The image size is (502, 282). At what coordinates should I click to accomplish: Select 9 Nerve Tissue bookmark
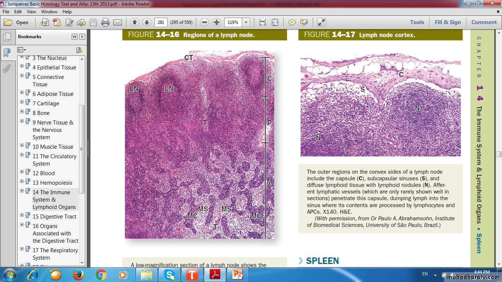(53, 130)
